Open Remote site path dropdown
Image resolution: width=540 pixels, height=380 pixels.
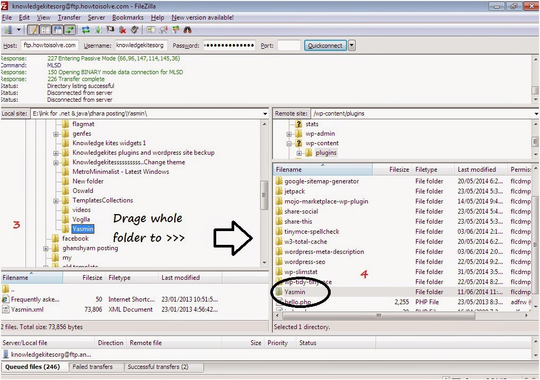536,113
